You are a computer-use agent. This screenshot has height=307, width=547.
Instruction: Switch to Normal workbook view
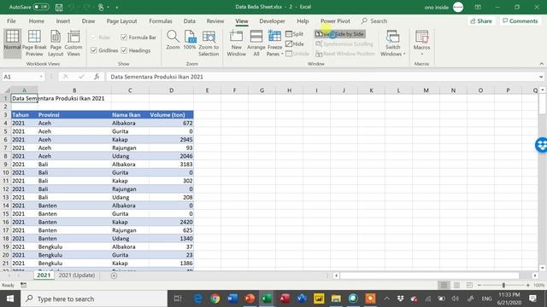(12, 43)
